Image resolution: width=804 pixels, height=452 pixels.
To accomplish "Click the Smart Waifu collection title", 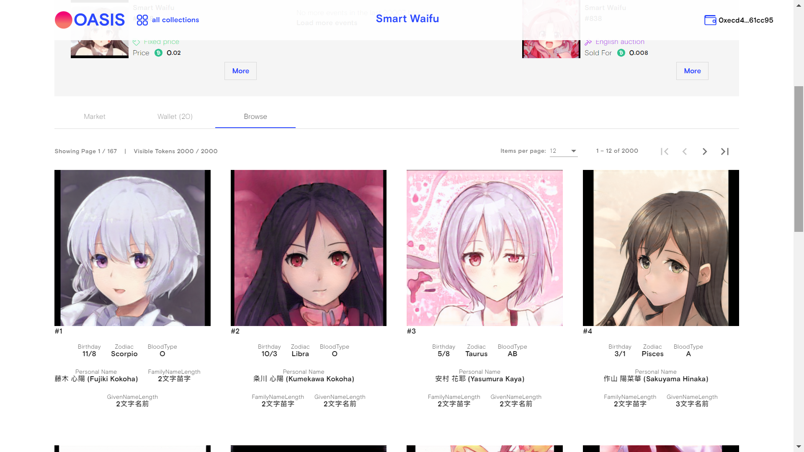I will click(407, 19).
